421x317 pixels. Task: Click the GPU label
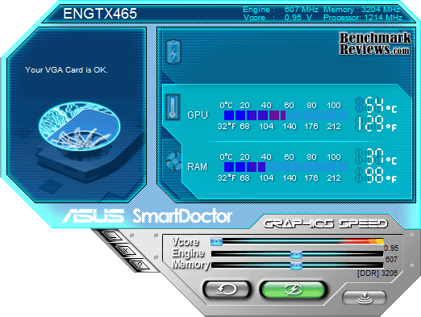(198, 115)
